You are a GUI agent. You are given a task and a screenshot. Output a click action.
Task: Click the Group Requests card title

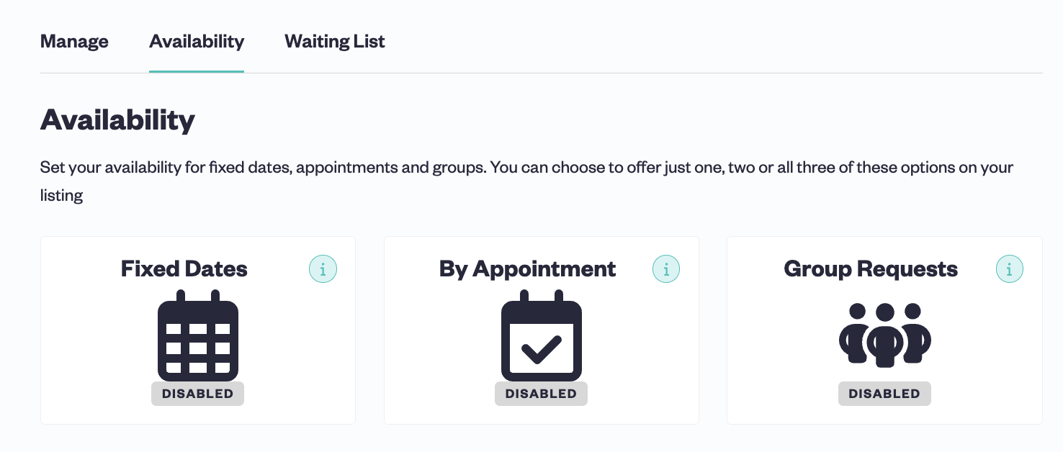(x=871, y=269)
